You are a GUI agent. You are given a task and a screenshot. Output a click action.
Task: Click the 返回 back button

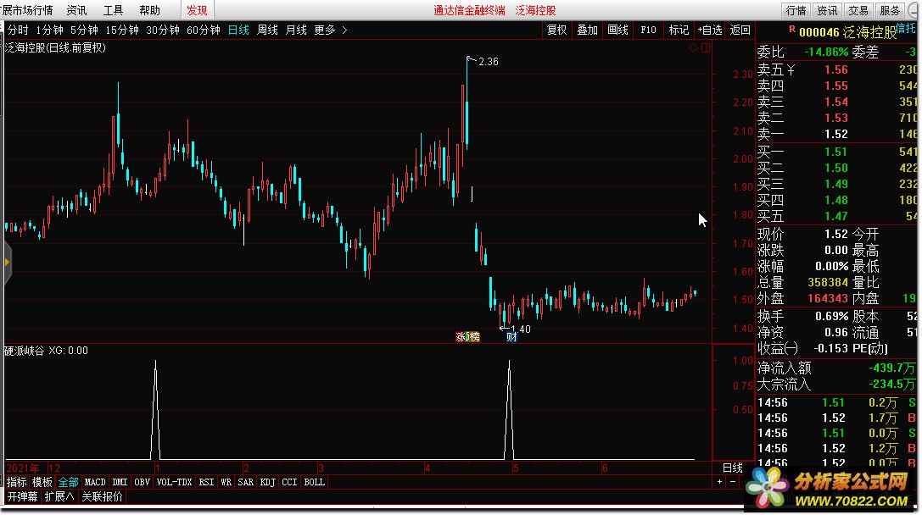pyautogui.click(x=740, y=30)
